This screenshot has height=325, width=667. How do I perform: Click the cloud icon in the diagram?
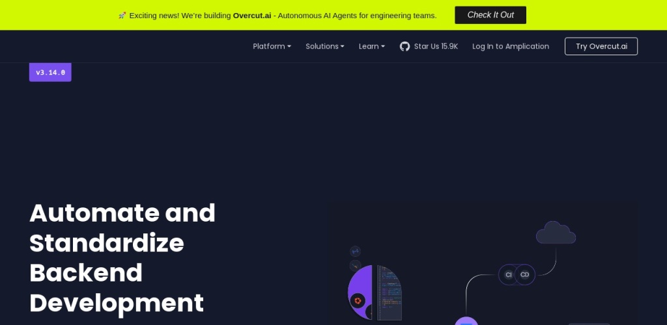pos(556,233)
